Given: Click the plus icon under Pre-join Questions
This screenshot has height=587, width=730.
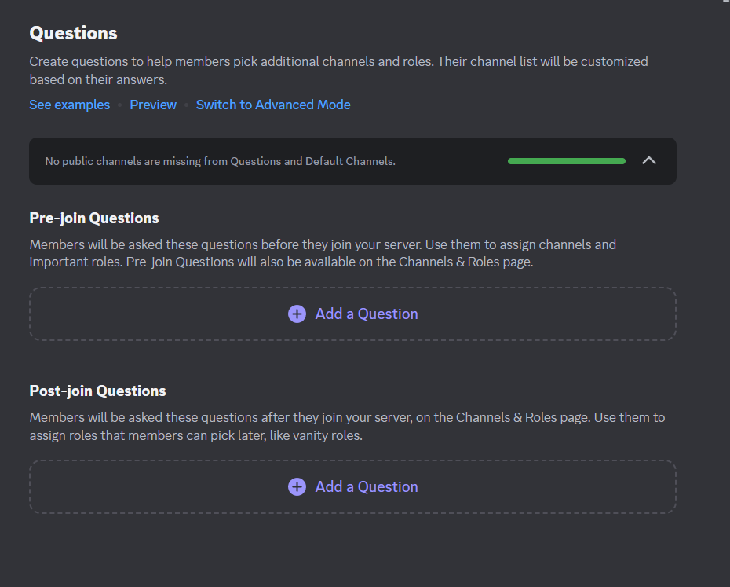Looking at the screenshot, I should click(x=297, y=314).
